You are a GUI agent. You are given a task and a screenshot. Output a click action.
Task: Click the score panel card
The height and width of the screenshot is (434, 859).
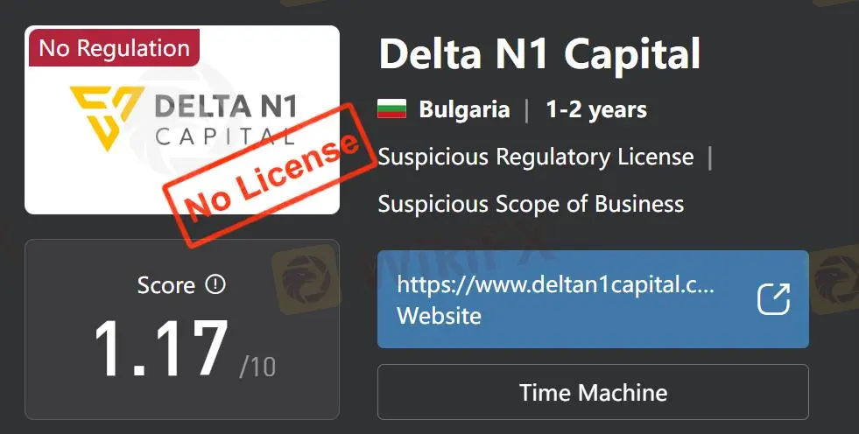pyautogui.click(x=182, y=329)
